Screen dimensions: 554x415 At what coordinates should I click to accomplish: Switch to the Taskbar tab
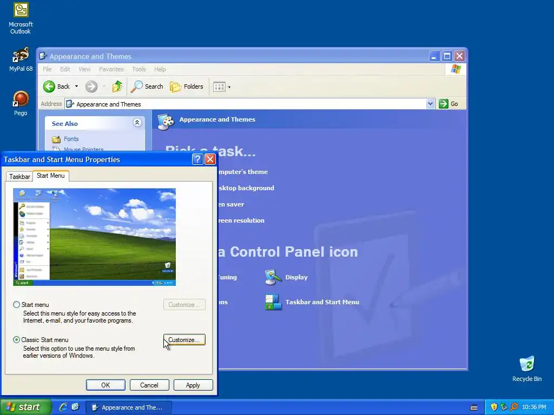point(19,177)
